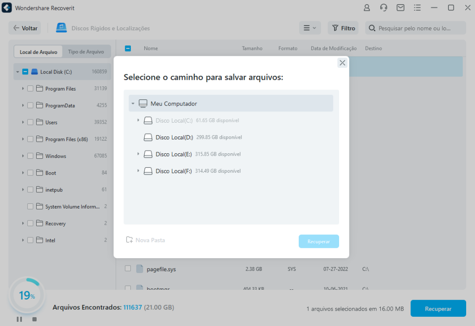Click the headset support icon

[x=384, y=8]
